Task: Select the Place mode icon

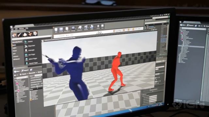Action: click(x=14, y=35)
